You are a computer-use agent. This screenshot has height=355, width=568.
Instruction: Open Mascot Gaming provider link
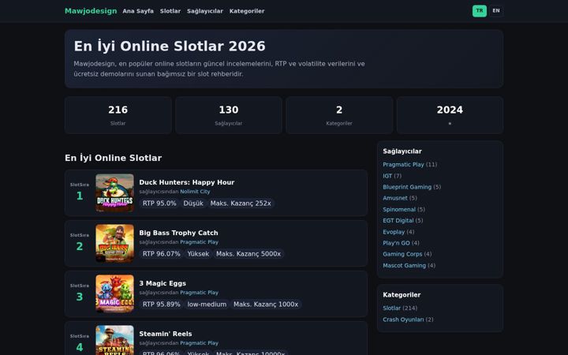click(x=404, y=266)
